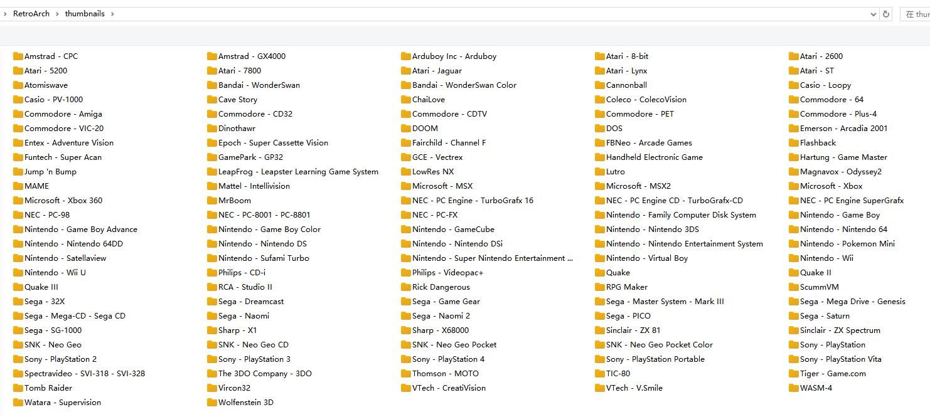Select the folder name Microsoft - Xbox 360
Image resolution: width=930 pixels, height=417 pixels.
pos(63,201)
